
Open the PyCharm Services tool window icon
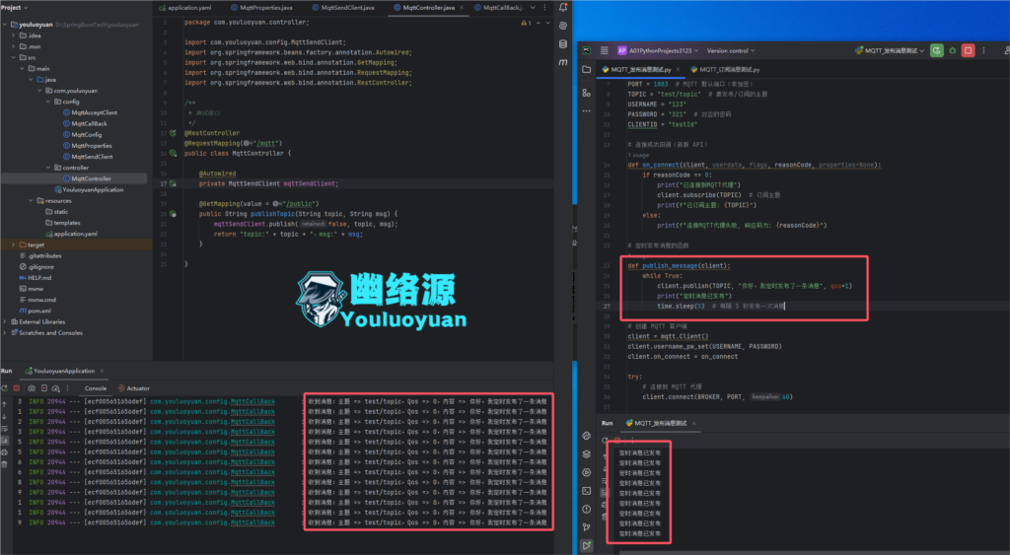586,472
